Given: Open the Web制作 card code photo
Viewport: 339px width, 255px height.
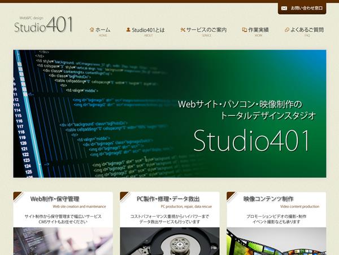Looking at the screenshot, I should [x=63, y=241].
